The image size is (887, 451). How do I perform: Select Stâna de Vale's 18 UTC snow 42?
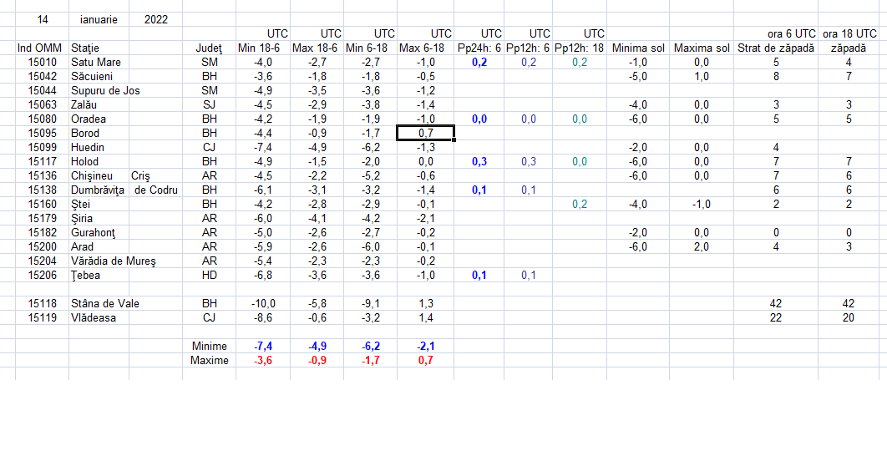tap(849, 304)
